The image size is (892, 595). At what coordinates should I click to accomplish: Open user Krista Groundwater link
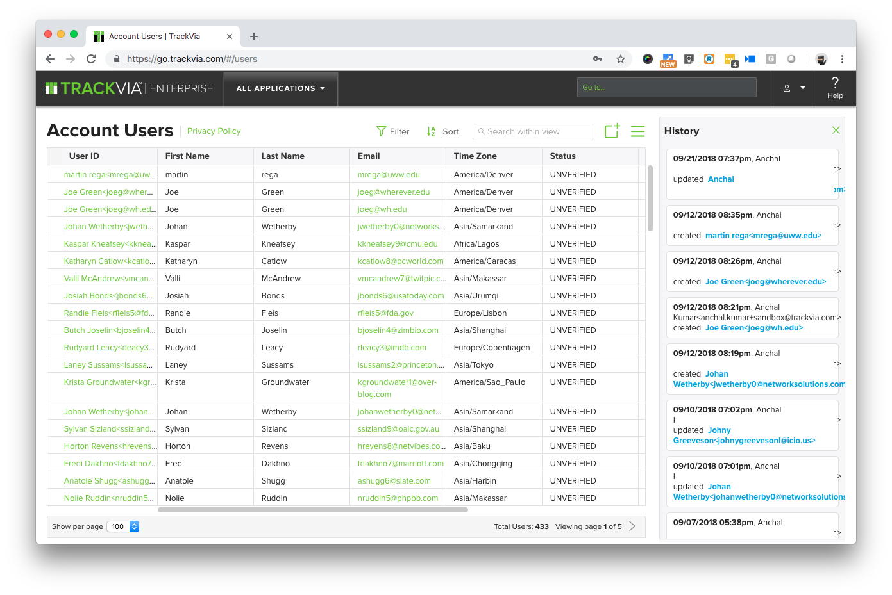click(110, 382)
